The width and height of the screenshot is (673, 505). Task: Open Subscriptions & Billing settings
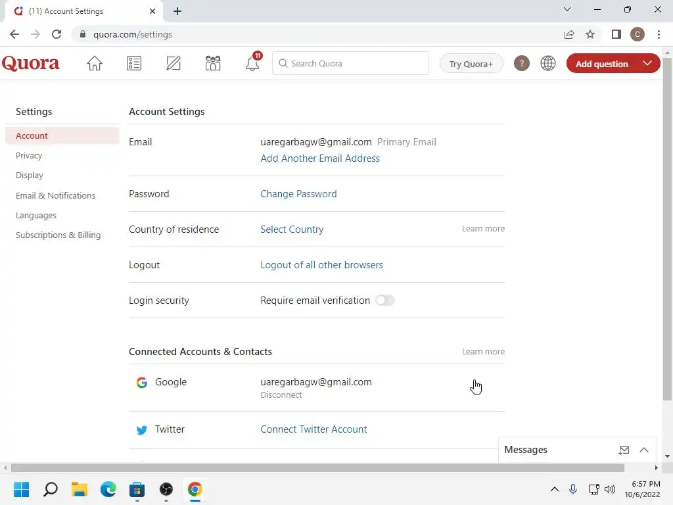(58, 235)
